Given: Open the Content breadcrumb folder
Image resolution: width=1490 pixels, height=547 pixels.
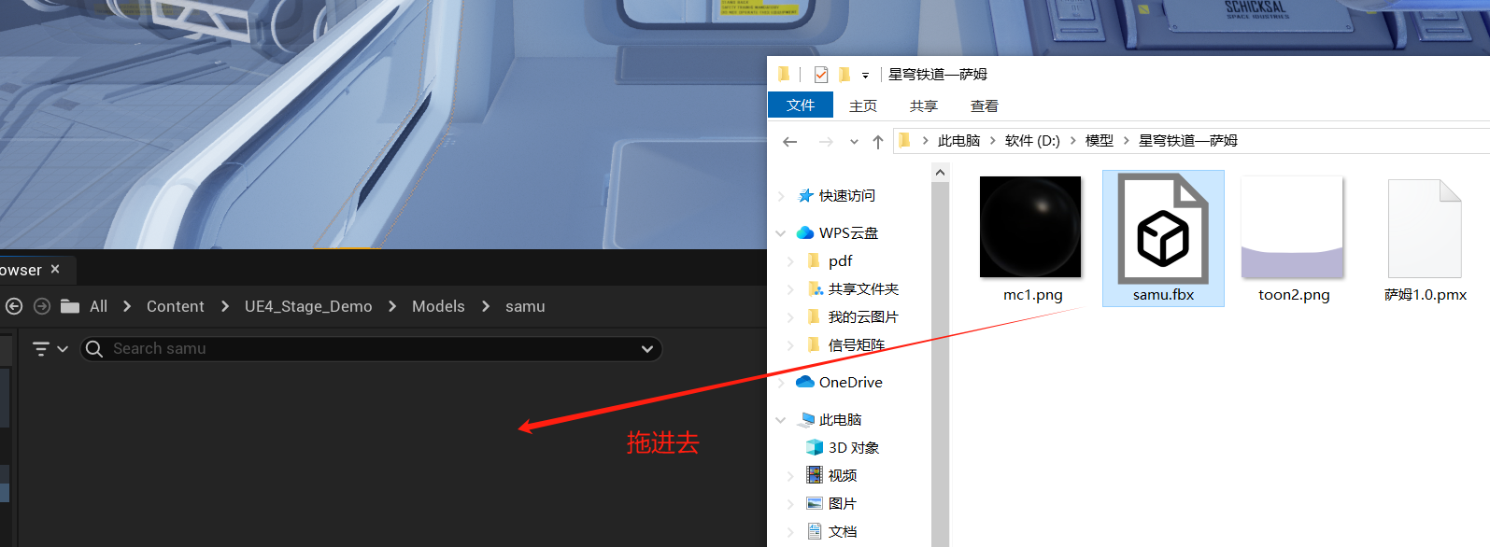Looking at the screenshot, I should click(x=175, y=306).
